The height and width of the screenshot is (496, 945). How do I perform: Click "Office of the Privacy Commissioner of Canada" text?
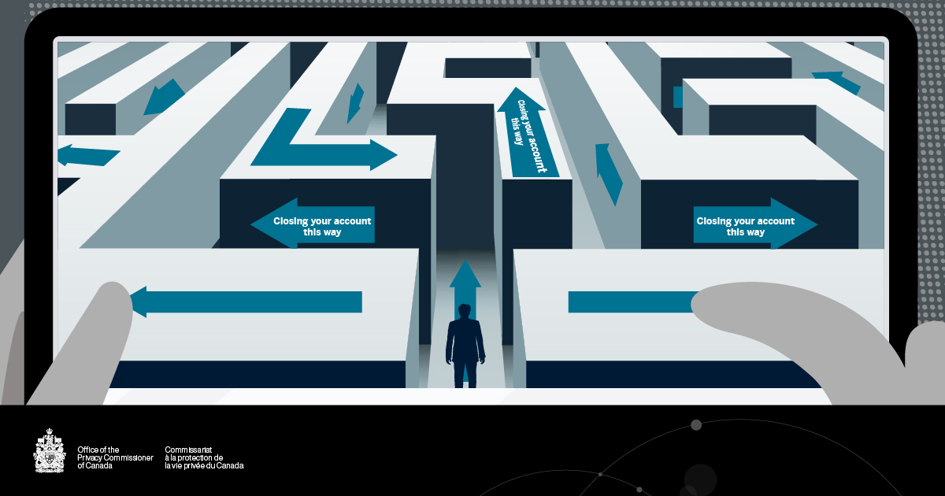(115, 457)
